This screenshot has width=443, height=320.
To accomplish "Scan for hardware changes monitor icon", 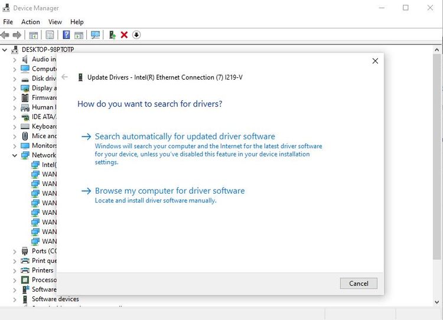I will click(96, 35).
